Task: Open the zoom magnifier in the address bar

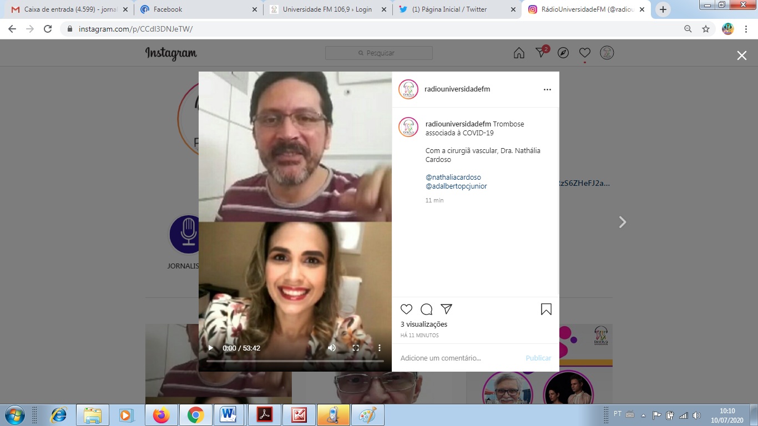Action: (688, 29)
